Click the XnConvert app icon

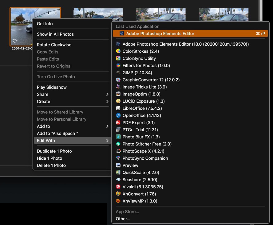[x=118, y=194]
